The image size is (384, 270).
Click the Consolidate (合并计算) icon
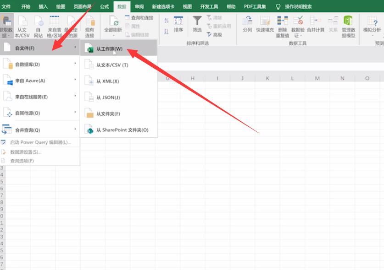pyautogui.click(x=316, y=24)
